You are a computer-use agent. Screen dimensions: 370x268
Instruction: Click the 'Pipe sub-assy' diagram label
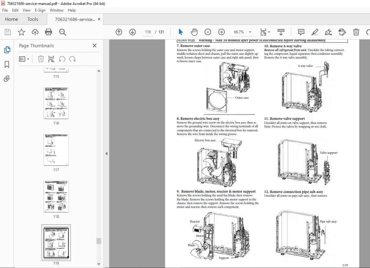tap(328, 222)
